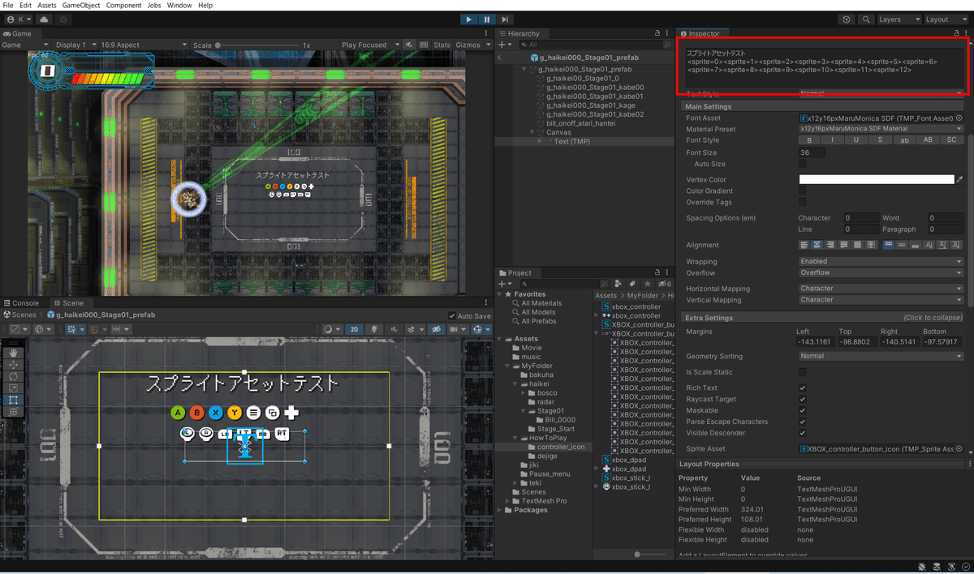The width and height of the screenshot is (974, 574).
Task: Apply italic I font style
Action: click(x=832, y=140)
